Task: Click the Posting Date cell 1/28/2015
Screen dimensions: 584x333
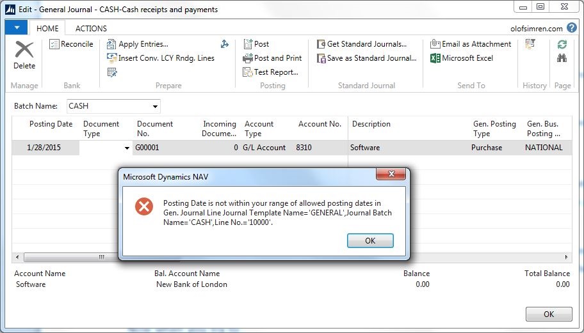Action: [x=45, y=148]
